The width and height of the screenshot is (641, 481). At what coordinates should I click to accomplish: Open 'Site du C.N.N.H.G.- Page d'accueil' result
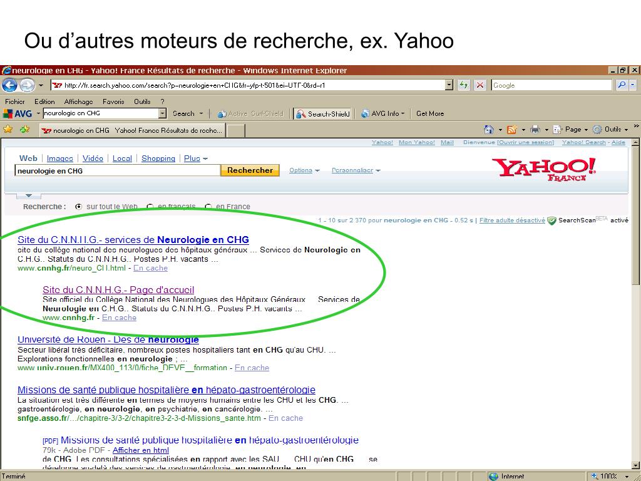pyautogui.click(x=118, y=290)
